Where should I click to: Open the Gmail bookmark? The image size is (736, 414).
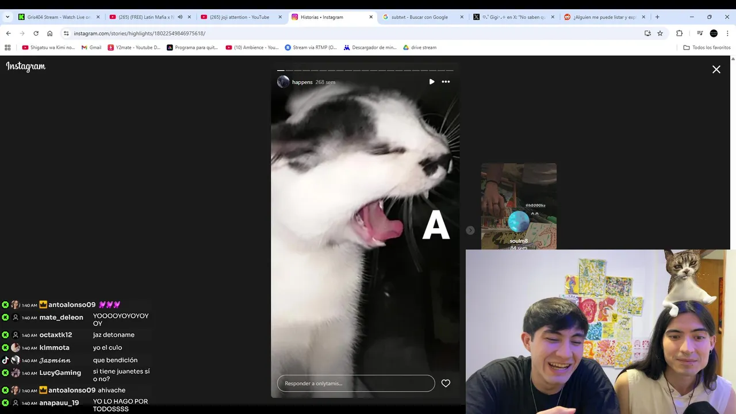click(91, 48)
